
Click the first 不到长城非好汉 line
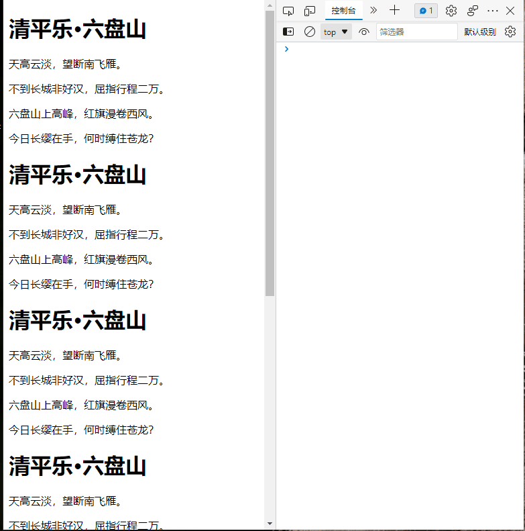(x=86, y=89)
